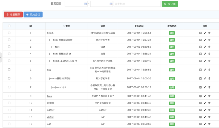This screenshot has height=128, width=219.
Task: Select checkbox for linux row
Action: [9, 96]
